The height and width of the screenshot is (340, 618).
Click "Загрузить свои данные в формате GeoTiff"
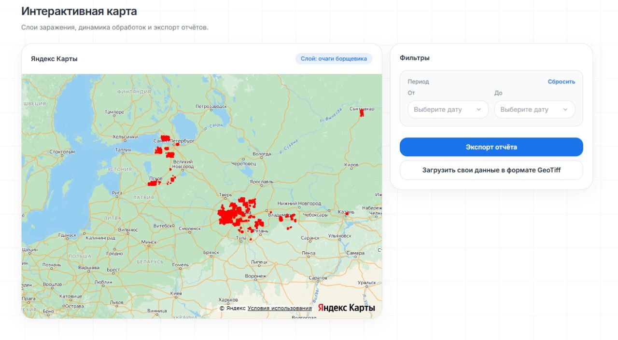491,170
